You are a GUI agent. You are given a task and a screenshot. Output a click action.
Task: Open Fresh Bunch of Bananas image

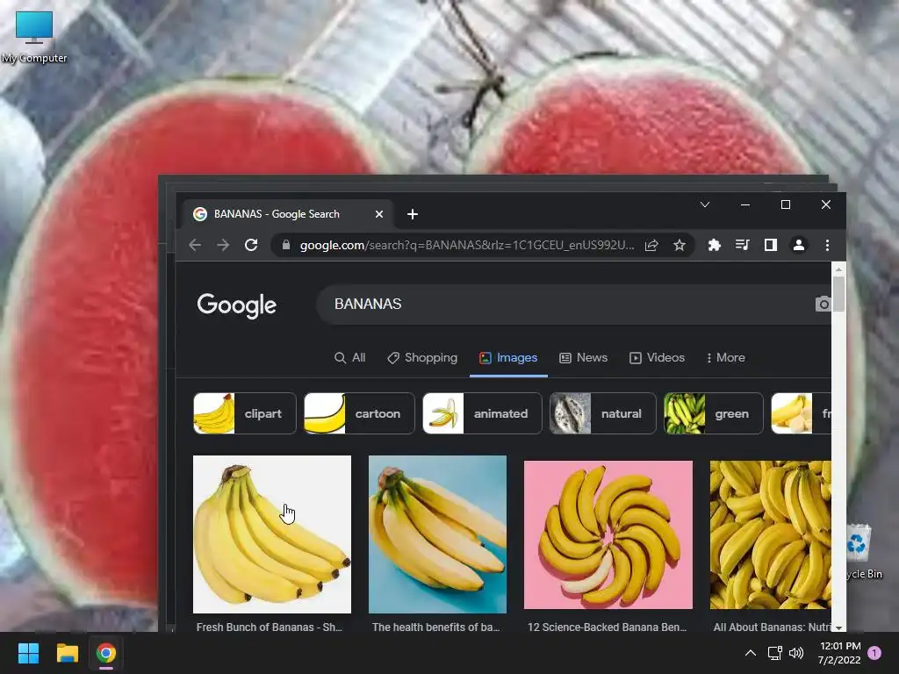click(272, 534)
